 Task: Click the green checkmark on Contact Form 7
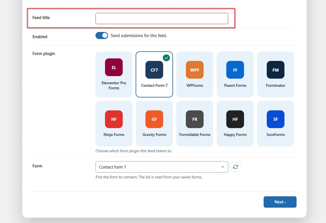pos(166,58)
